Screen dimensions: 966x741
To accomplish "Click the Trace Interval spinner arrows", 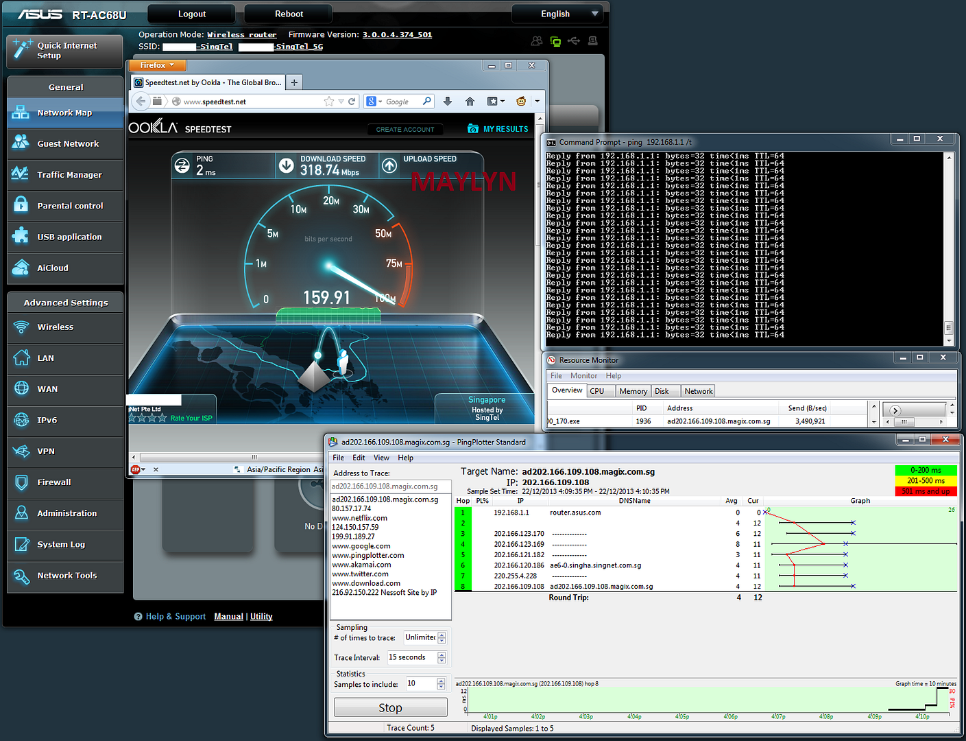I will [x=442, y=657].
